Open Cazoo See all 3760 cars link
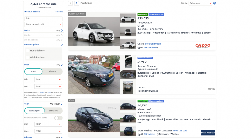 pyautogui.click(x=153, y=44)
